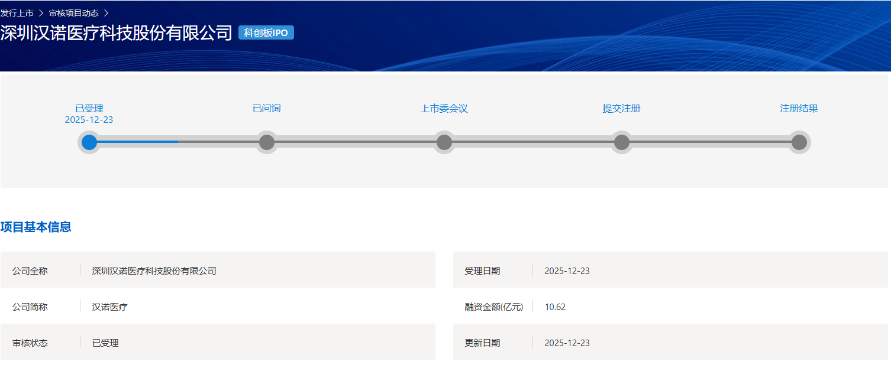
Task: Click the large company name title in header
Action: [117, 33]
